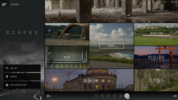This screenshot has width=178, height=100.
Task: Click the 05:45 clock display
Action: click(174, 2)
